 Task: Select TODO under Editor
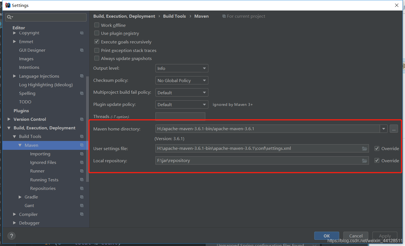pyautogui.click(x=25, y=102)
